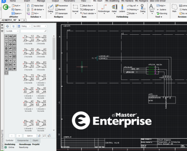This screenshot has height=151, width=187.
Task: Click the green elMaster logo button
Action: pyautogui.click(x=6, y=7)
